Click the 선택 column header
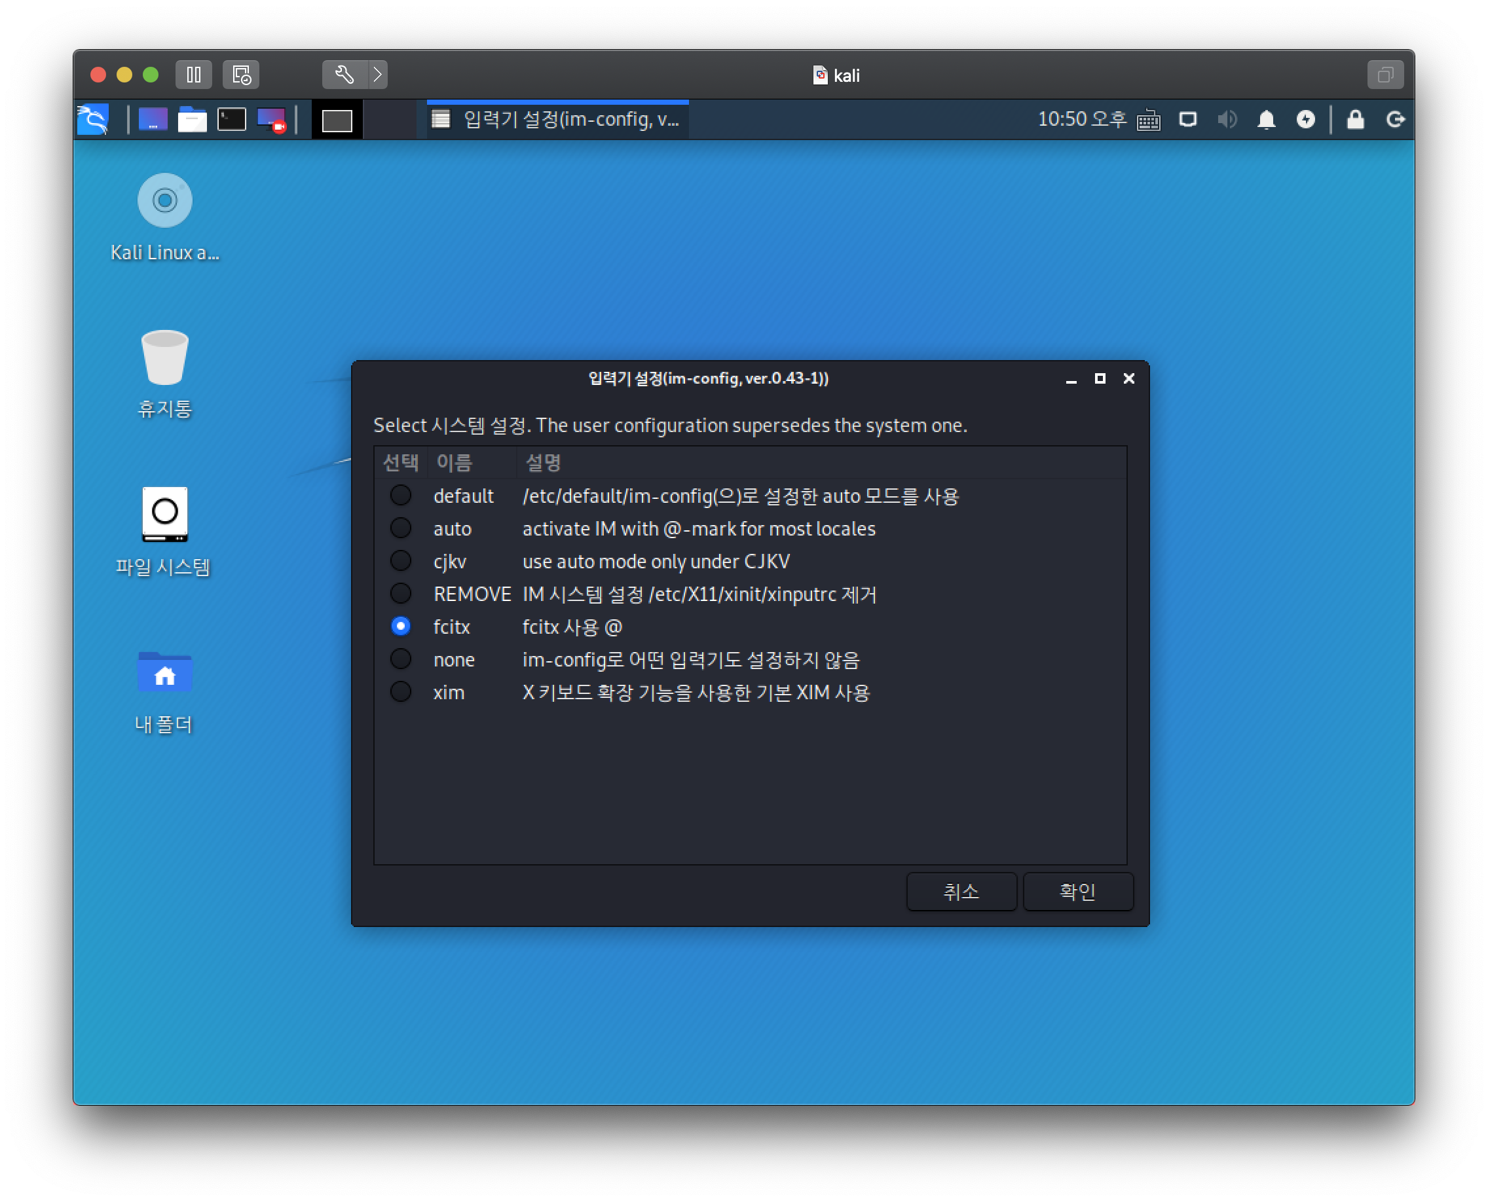Image resolution: width=1488 pixels, height=1202 pixels. point(400,462)
